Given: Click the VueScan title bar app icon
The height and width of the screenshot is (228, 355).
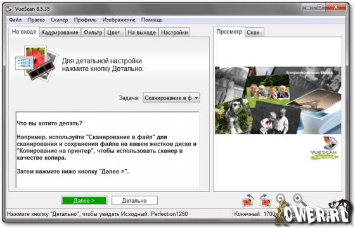Looking at the screenshot, I should pos(9,9).
